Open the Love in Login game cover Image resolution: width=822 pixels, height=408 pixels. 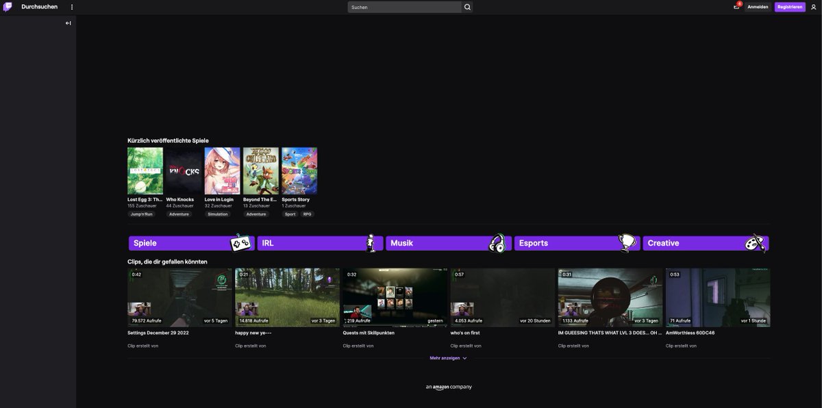(x=222, y=171)
